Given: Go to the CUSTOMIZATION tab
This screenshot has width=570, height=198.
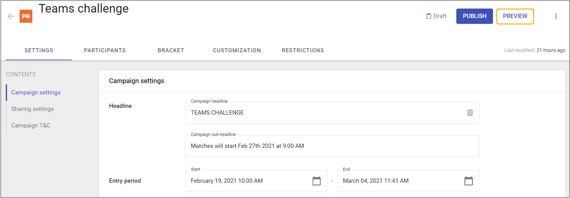Looking at the screenshot, I should click(x=237, y=50).
